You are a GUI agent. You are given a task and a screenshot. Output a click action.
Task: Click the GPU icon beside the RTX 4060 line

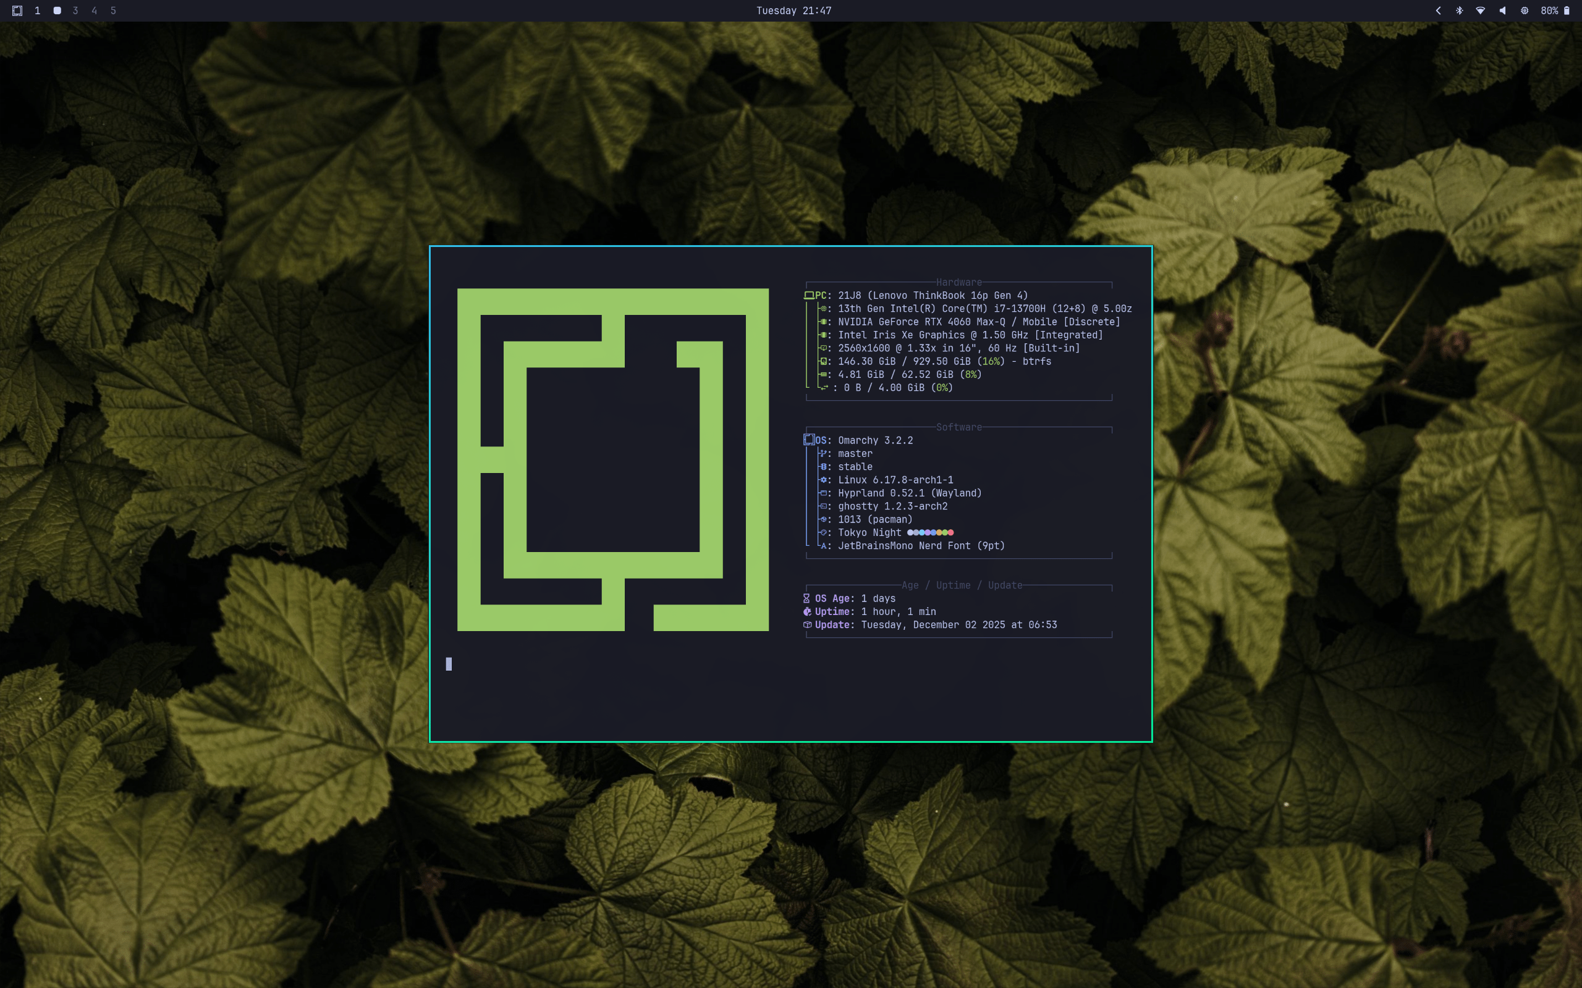pos(824,322)
